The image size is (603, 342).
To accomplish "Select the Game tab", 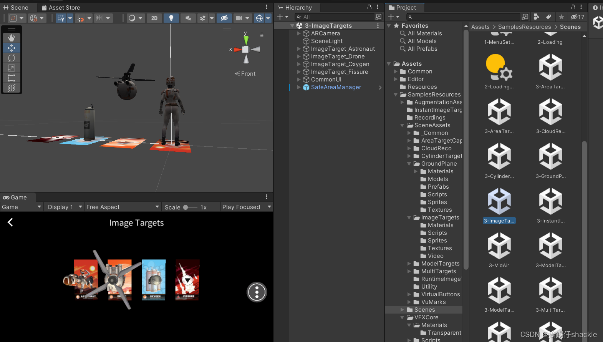I will [15, 197].
